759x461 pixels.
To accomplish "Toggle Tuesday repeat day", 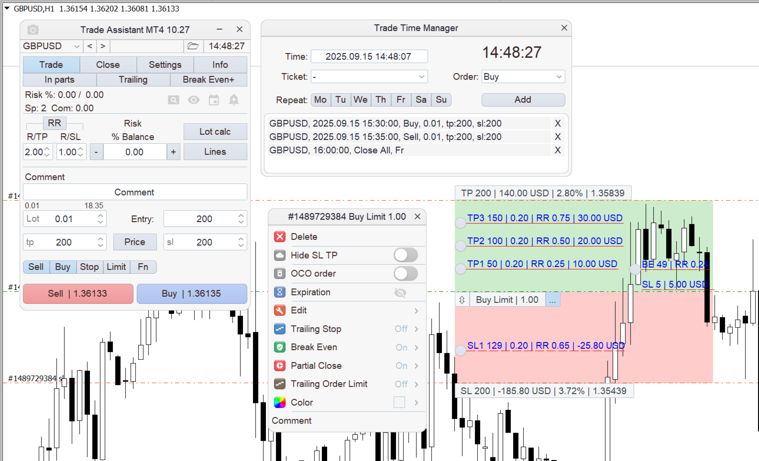I will coord(341,100).
